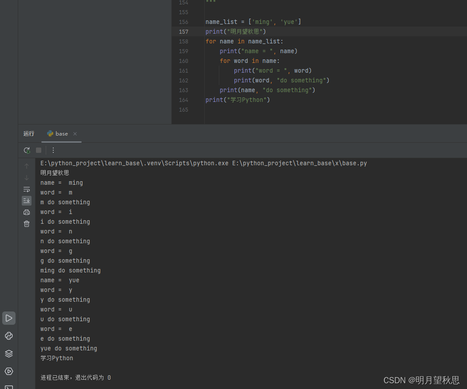The height and width of the screenshot is (389, 467).
Task: Click line number 158 in the gutter
Action: pyautogui.click(x=183, y=41)
